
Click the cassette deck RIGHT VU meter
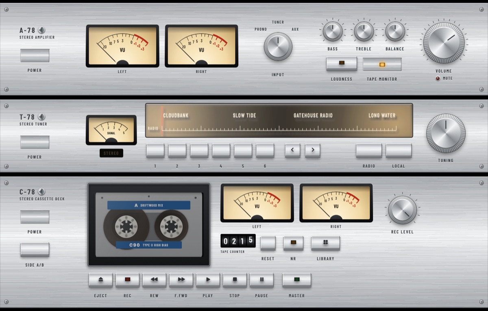(x=336, y=203)
